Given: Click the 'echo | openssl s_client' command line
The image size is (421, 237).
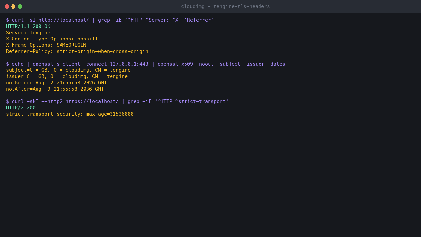Looking at the screenshot, I should point(145,64).
